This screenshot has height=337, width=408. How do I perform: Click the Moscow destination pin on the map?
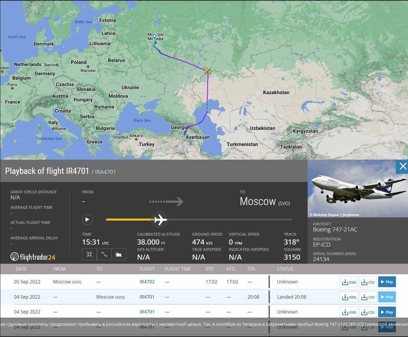[154, 37]
